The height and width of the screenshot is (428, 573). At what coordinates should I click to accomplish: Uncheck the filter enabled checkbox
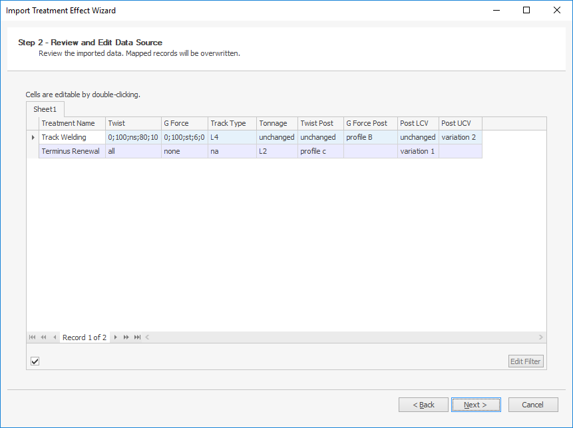(35, 361)
